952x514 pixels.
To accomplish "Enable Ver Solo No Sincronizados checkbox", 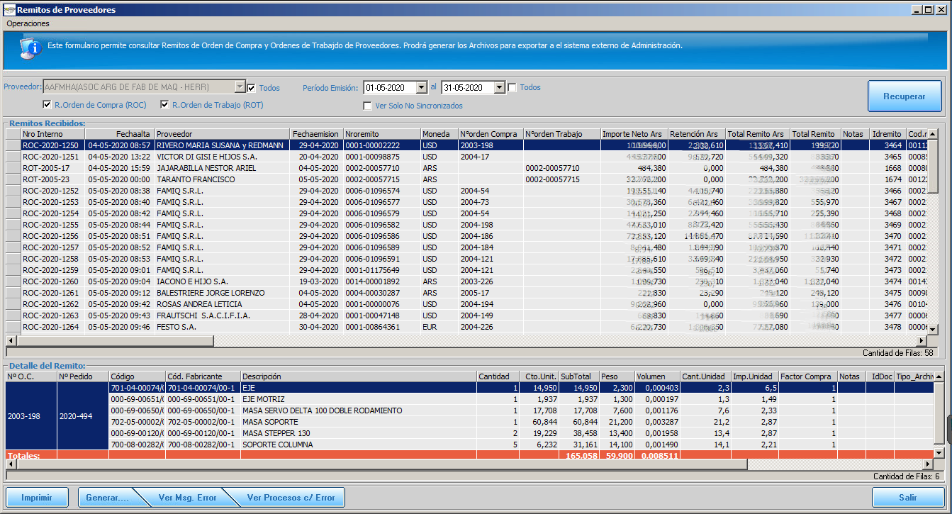I will coord(367,106).
